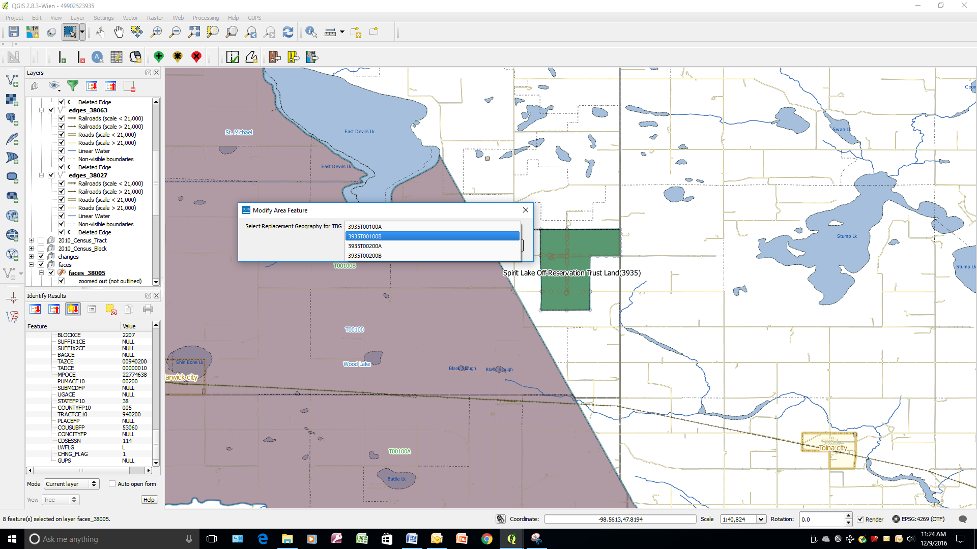
Task: Toggle the Auto open form checkbox
Action: 112,484
